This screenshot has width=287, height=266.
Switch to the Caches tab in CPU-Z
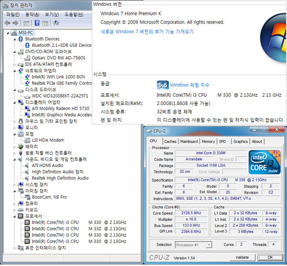[x=170, y=142]
